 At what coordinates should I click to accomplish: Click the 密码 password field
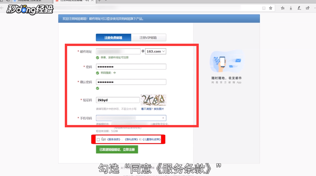click(x=131, y=67)
